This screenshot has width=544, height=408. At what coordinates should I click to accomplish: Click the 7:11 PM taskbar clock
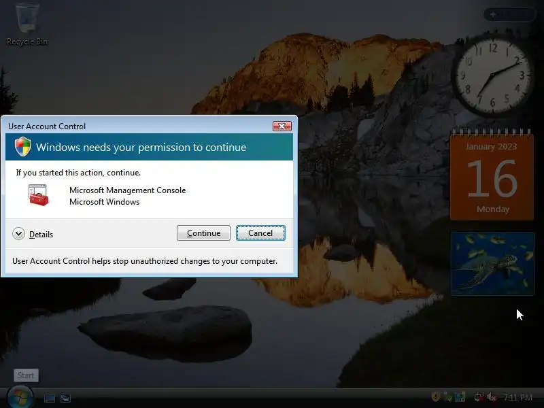(517, 397)
